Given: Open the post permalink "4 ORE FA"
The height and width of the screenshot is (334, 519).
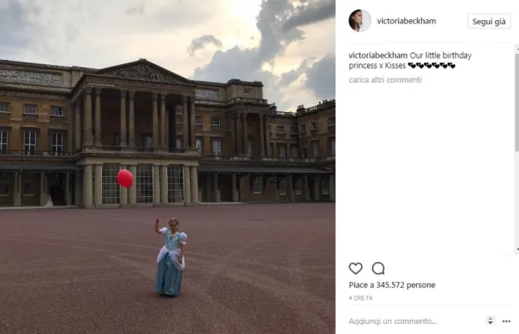Looking at the screenshot, I should tap(360, 298).
